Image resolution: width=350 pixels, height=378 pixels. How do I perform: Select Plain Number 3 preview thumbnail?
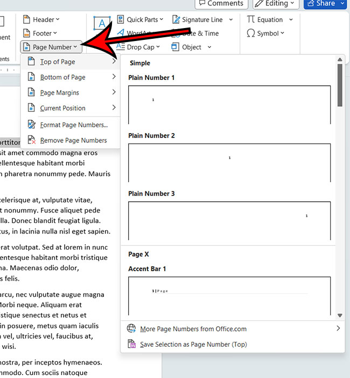point(229,221)
